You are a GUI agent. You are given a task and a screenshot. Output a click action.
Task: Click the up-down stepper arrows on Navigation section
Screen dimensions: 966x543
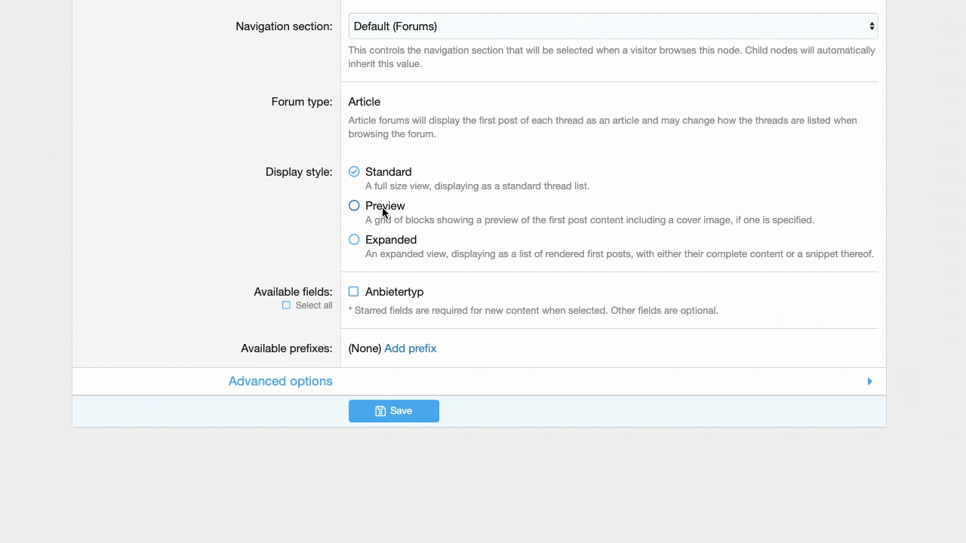[872, 26]
